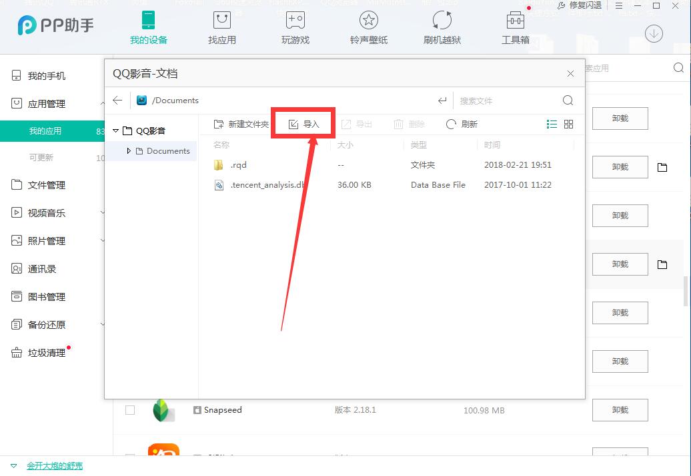Sort by the 大小 column header
Image resolution: width=691 pixels, height=476 pixels.
tap(345, 144)
